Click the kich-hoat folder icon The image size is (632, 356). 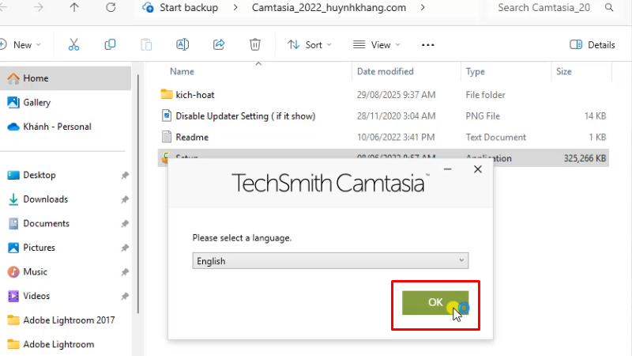tap(167, 94)
